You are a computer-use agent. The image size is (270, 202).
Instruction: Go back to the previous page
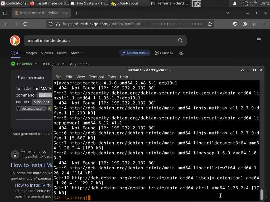6,24
